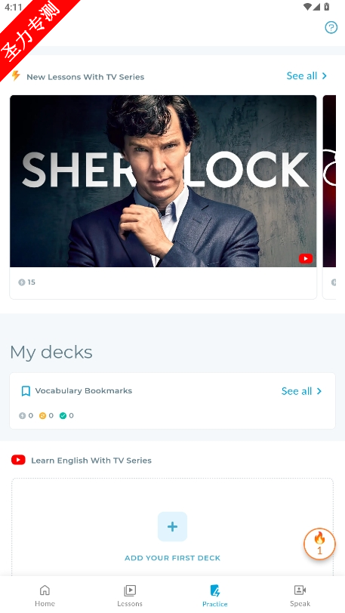This screenshot has width=345, height=613.
Task: Tap the Vocabulary Bookmarks bookmark icon
Action: click(26, 391)
